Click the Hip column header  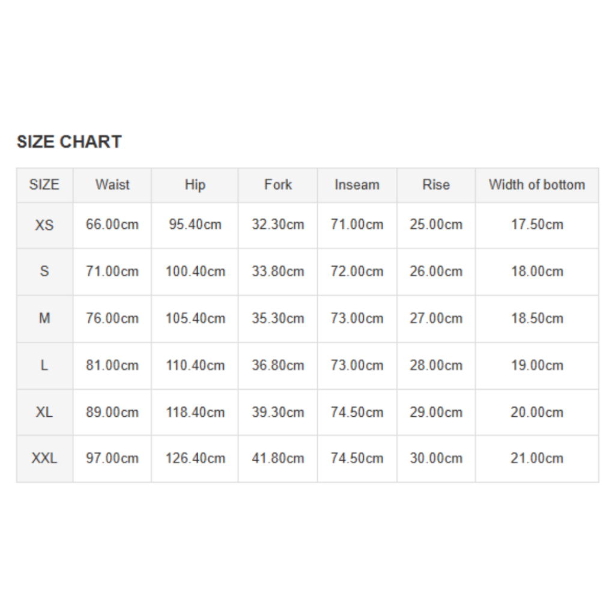point(195,185)
